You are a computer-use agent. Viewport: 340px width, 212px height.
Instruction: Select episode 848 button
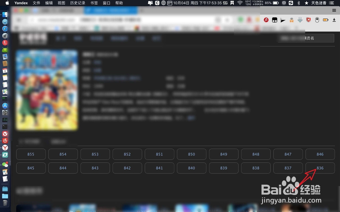256,154
